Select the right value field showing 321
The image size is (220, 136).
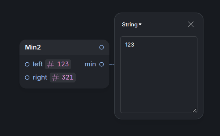pyautogui.click(x=63, y=77)
